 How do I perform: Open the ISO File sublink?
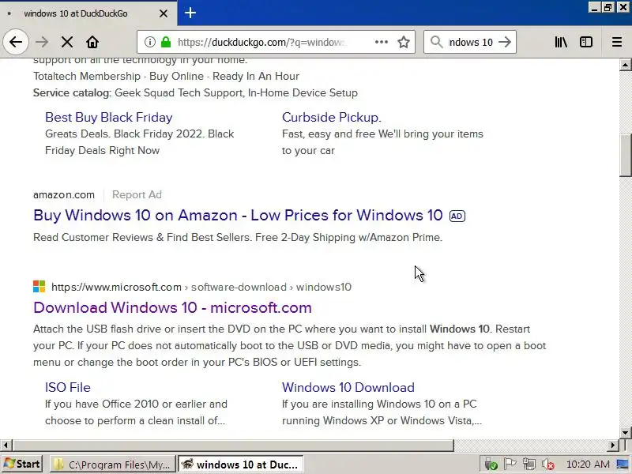click(x=68, y=387)
